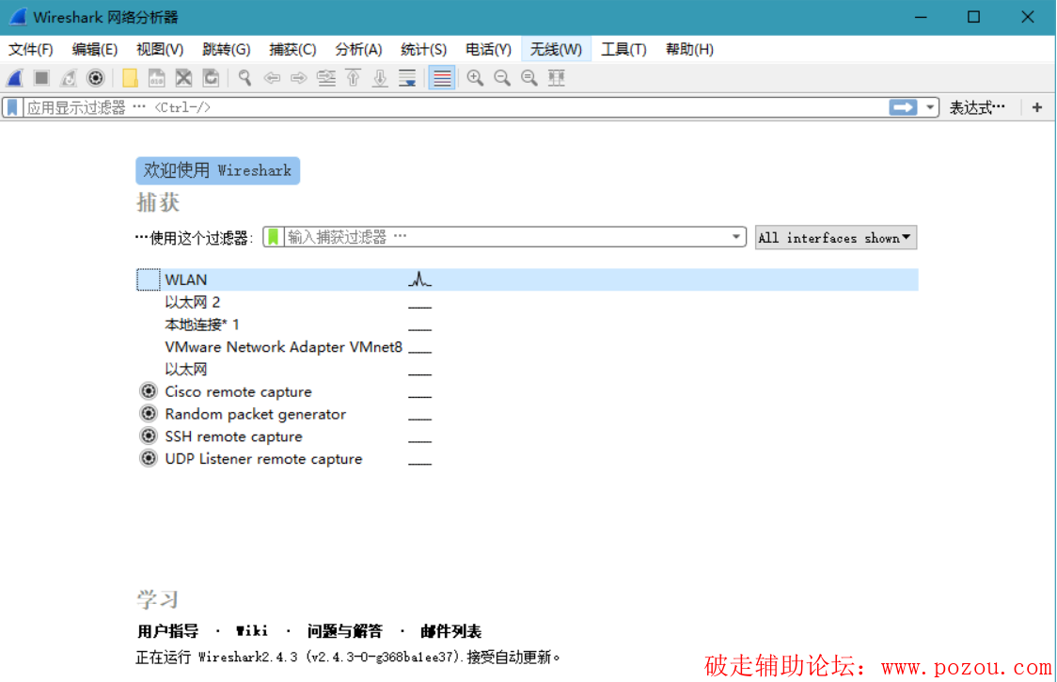Image resolution: width=1057 pixels, height=682 pixels.
Task: Click the find packet magnifier icon
Action: point(245,78)
